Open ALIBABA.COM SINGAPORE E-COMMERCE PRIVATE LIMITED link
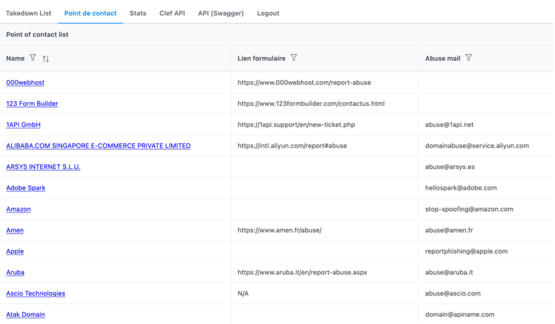Screen dimensions: 555x324 pyautogui.click(x=99, y=146)
